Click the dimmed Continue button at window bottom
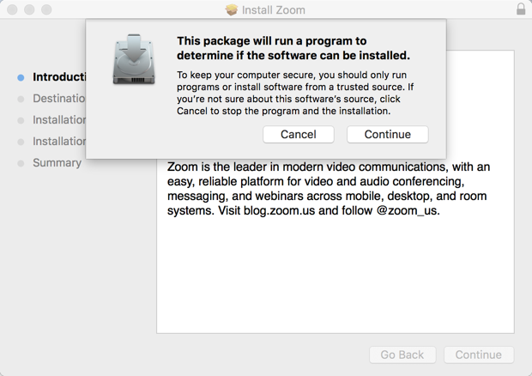 coord(478,355)
